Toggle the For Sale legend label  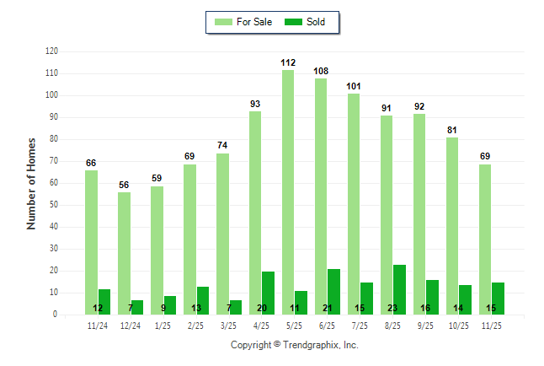pos(254,22)
